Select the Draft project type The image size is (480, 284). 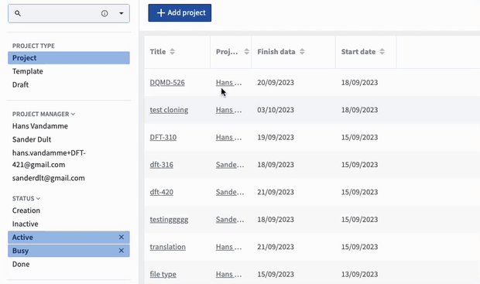[x=20, y=85]
